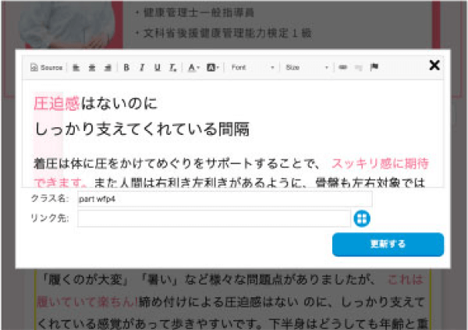The image size is (468, 330).
Task: Open the text color picker
Action: tap(193, 68)
